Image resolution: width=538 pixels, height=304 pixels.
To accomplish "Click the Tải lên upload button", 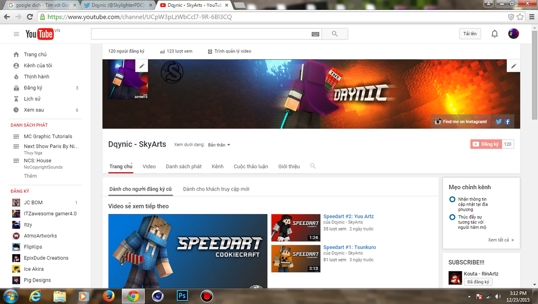I will click(x=470, y=34).
